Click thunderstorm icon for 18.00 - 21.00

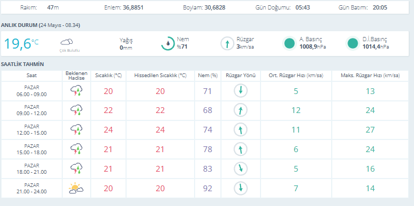coord(76,168)
